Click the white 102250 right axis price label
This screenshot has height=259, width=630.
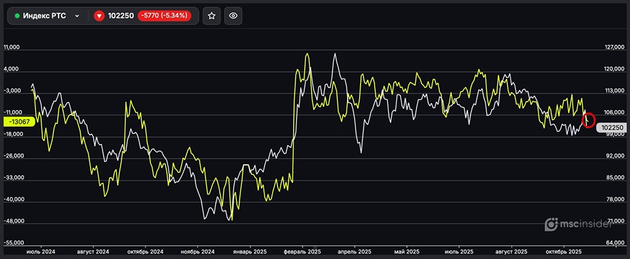tap(612, 128)
